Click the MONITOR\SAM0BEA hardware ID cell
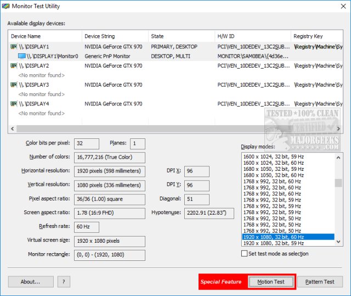Viewport: 351px width, 296px height. (x=253, y=56)
